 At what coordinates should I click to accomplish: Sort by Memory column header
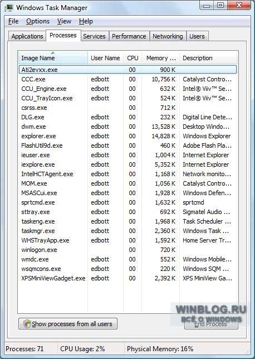(x=161, y=58)
